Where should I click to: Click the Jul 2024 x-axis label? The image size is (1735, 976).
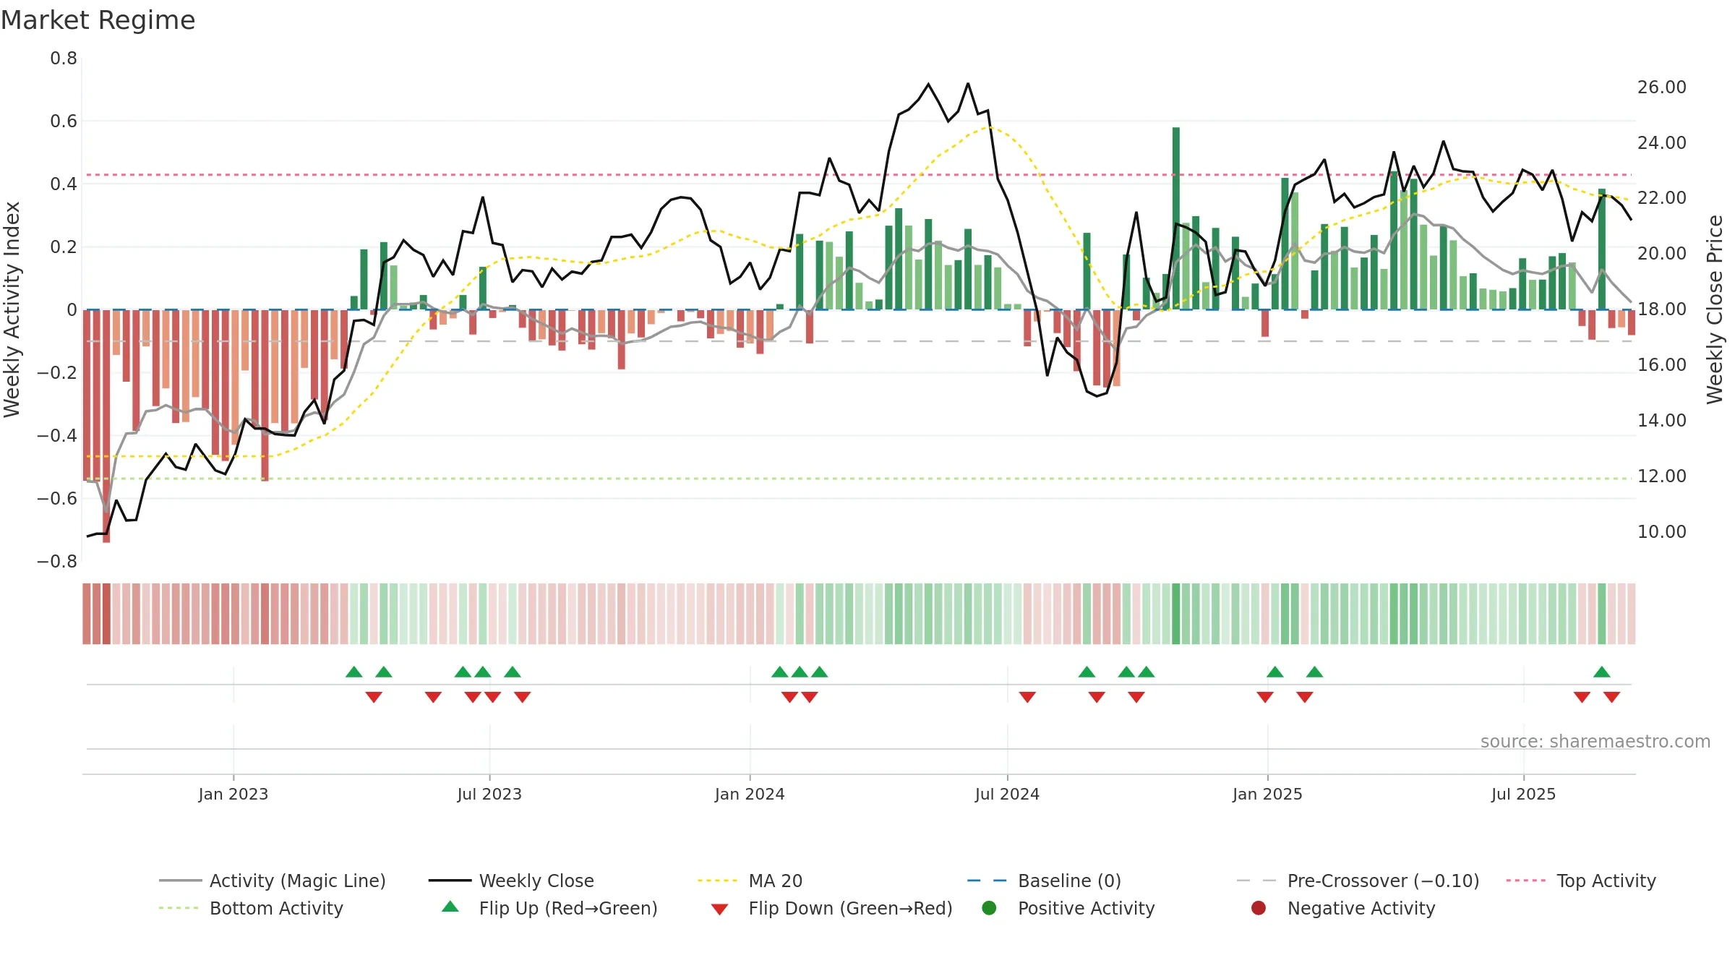[1007, 794]
